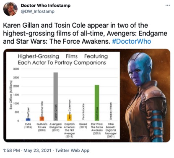Click the tweet body text
Viewport: 174px width, 158px height.
click(85, 34)
